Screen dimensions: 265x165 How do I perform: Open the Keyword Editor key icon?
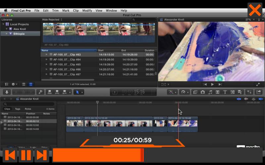pos(40,92)
